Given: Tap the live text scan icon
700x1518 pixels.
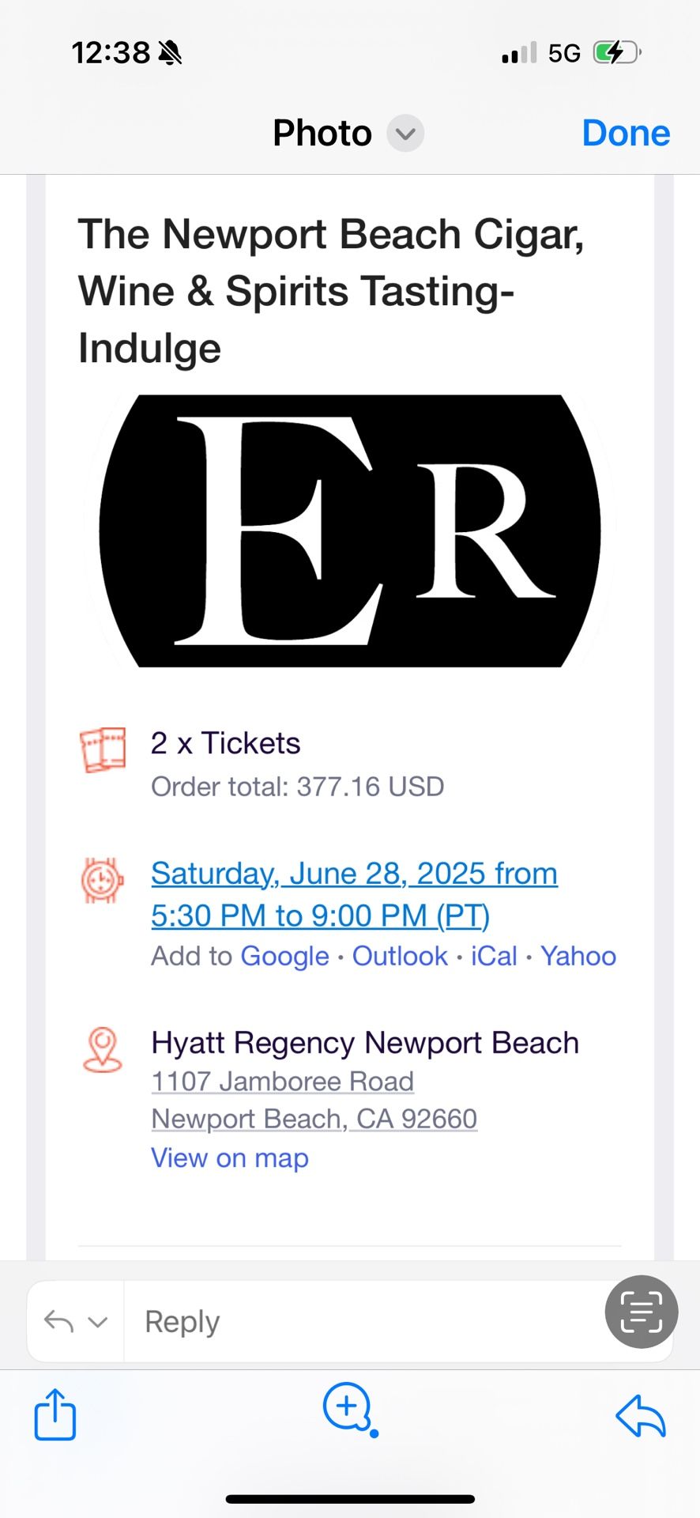Looking at the screenshot, I should tap(641, 1312).
